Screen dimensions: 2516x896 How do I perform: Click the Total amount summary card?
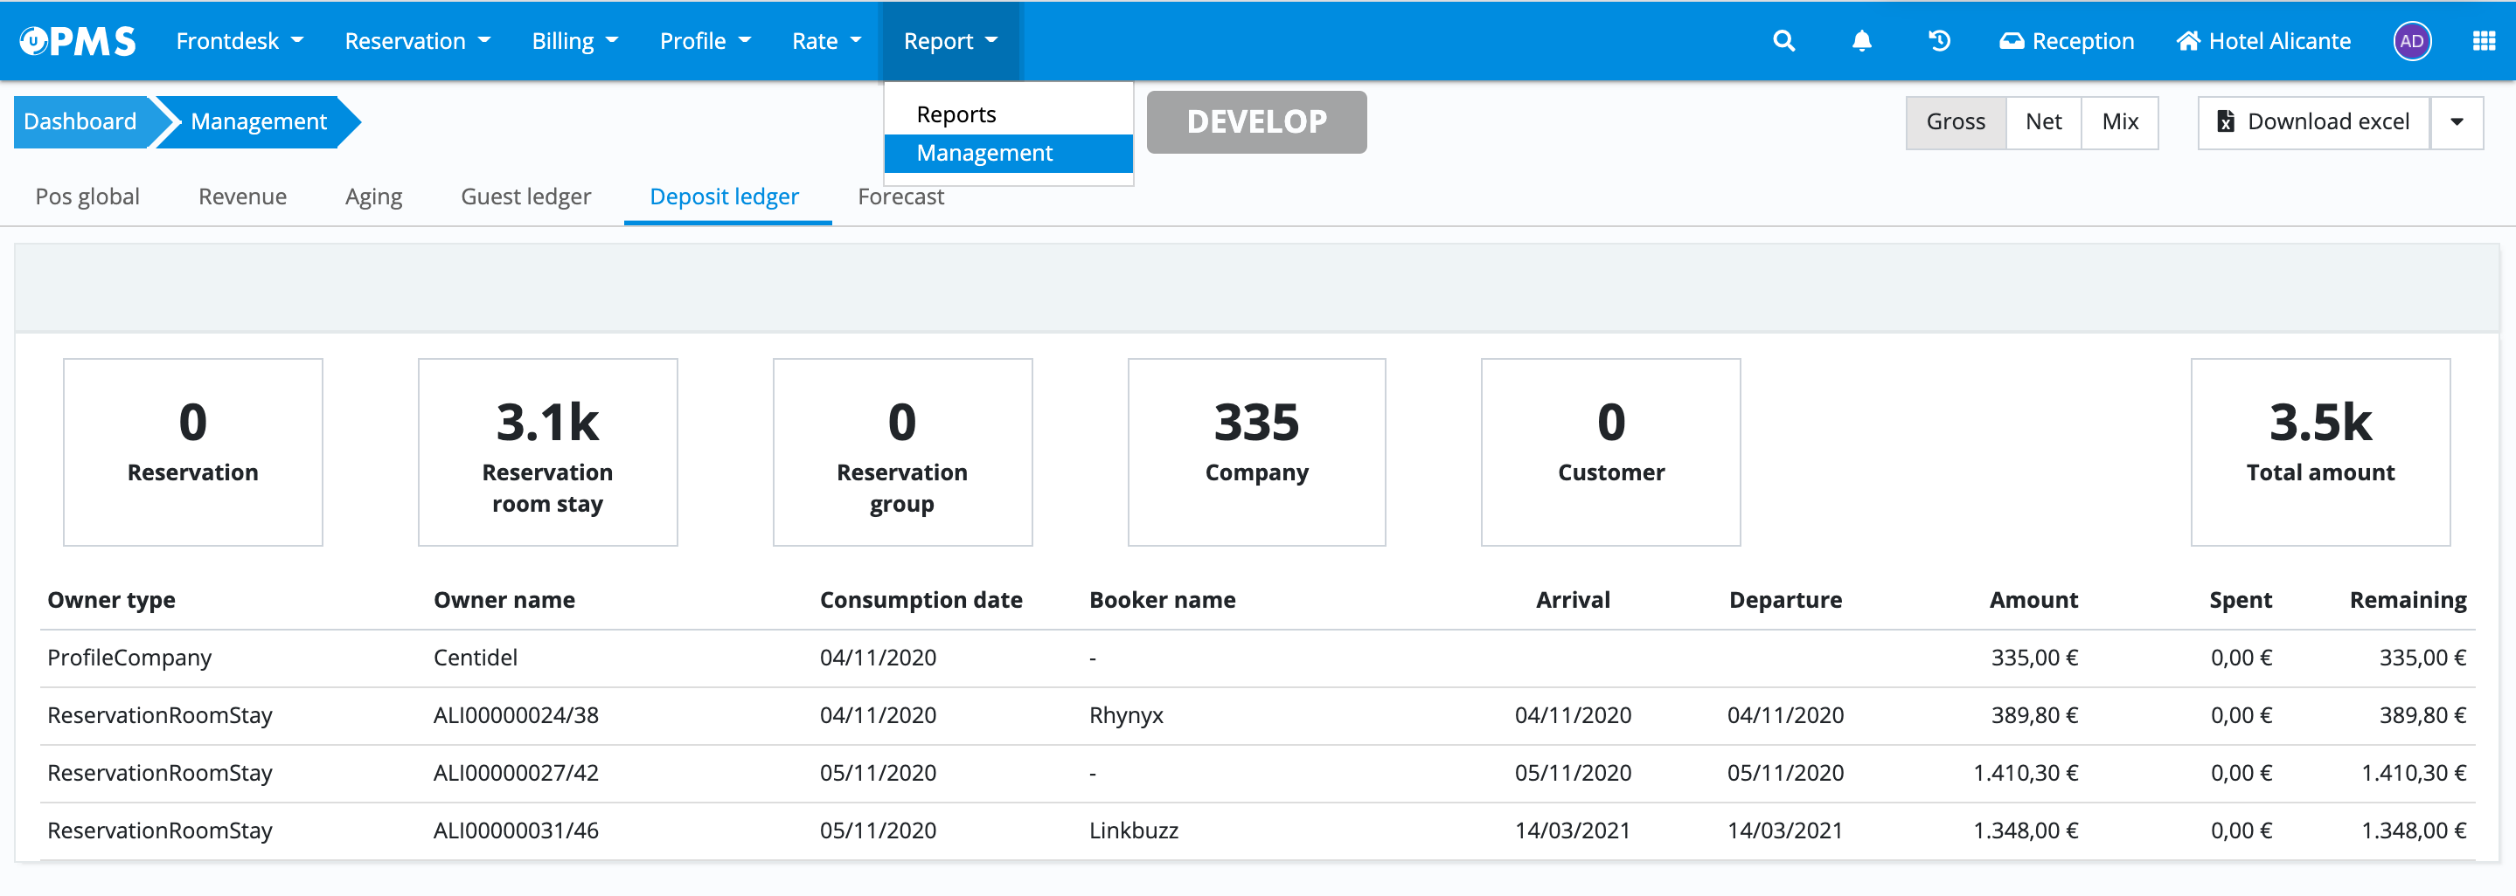coord(2319,451)
